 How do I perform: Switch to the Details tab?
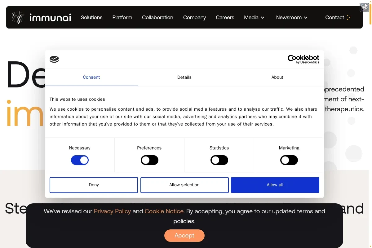(x=184, y=77)
